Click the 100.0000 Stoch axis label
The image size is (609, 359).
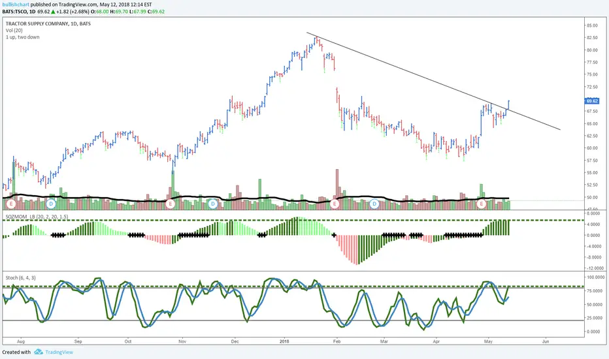(595, 277)
